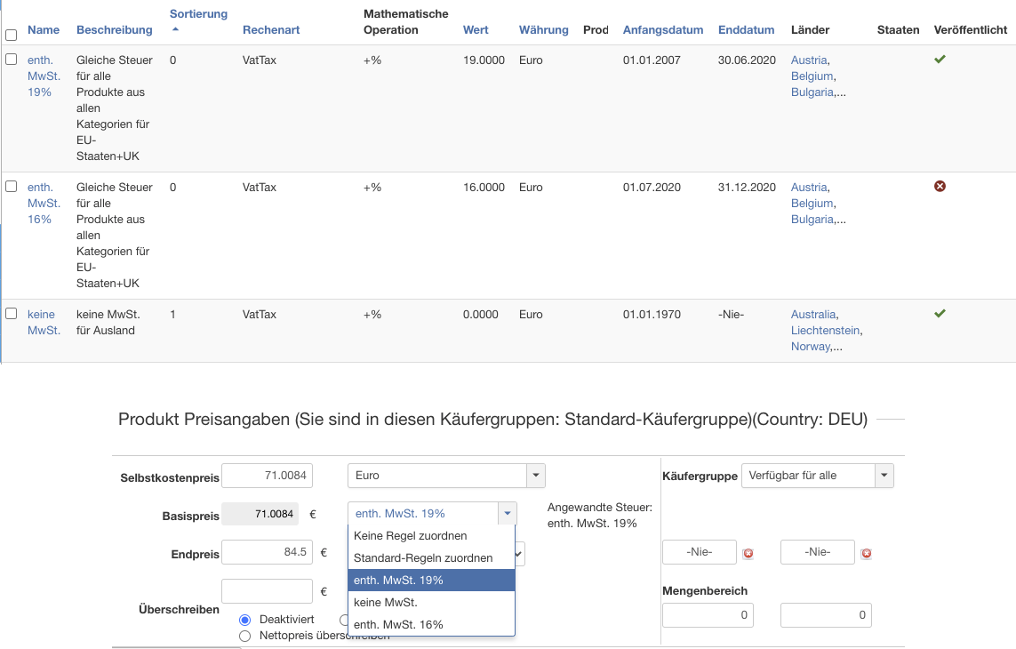Viewport: 1016px width, 649px height.
Task: Sort the table by Anfangsdatum column
Action: 663,30
